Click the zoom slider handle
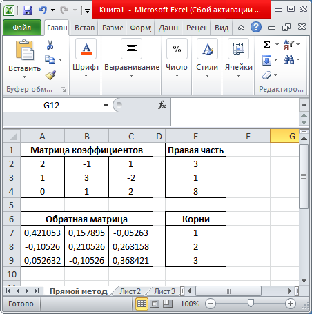 pos(251,303)
